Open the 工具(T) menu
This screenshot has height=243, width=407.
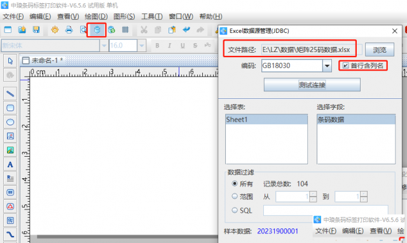point(152,16)
